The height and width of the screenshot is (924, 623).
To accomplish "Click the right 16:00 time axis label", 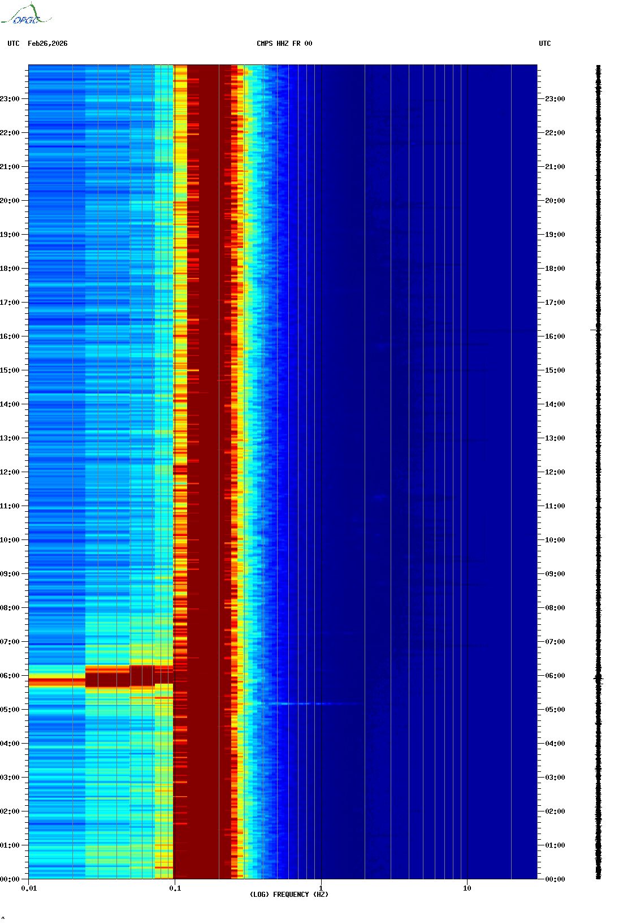I will 555,336.
